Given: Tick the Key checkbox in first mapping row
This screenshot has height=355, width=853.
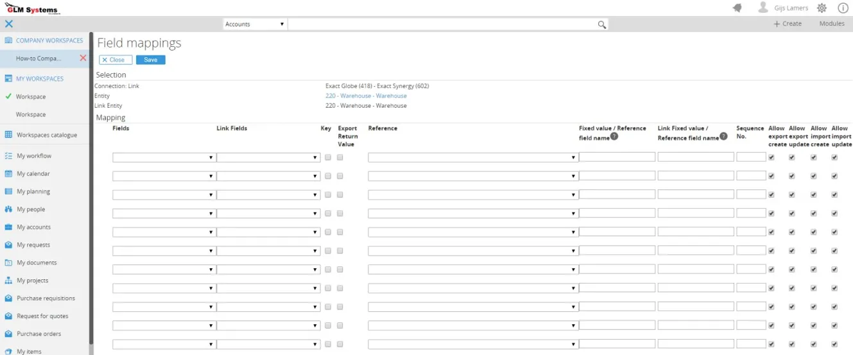Looking at the screenshot, I should [328, 157].
